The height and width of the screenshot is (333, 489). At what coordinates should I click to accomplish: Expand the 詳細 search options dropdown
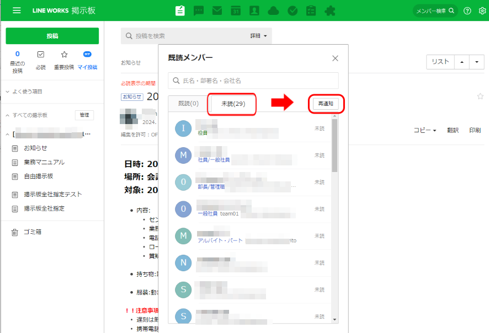tap(259, 36)
